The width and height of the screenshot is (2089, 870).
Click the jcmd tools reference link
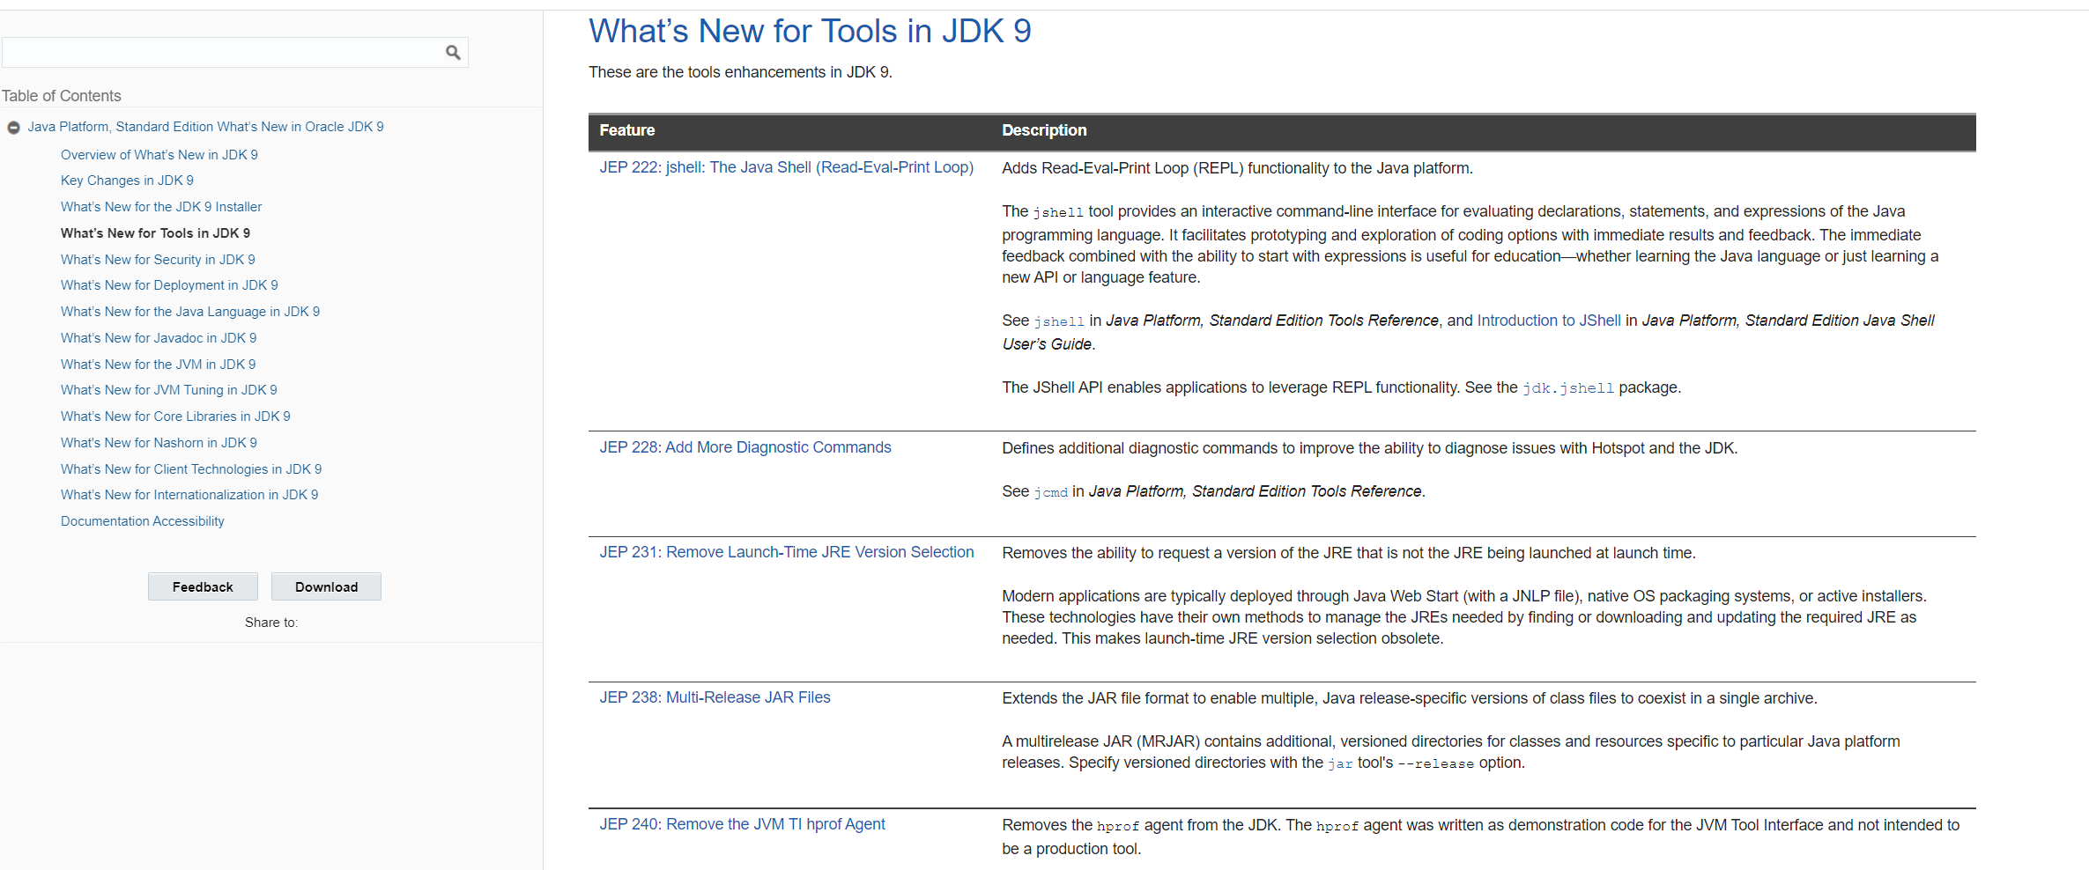click(1050, 492)
